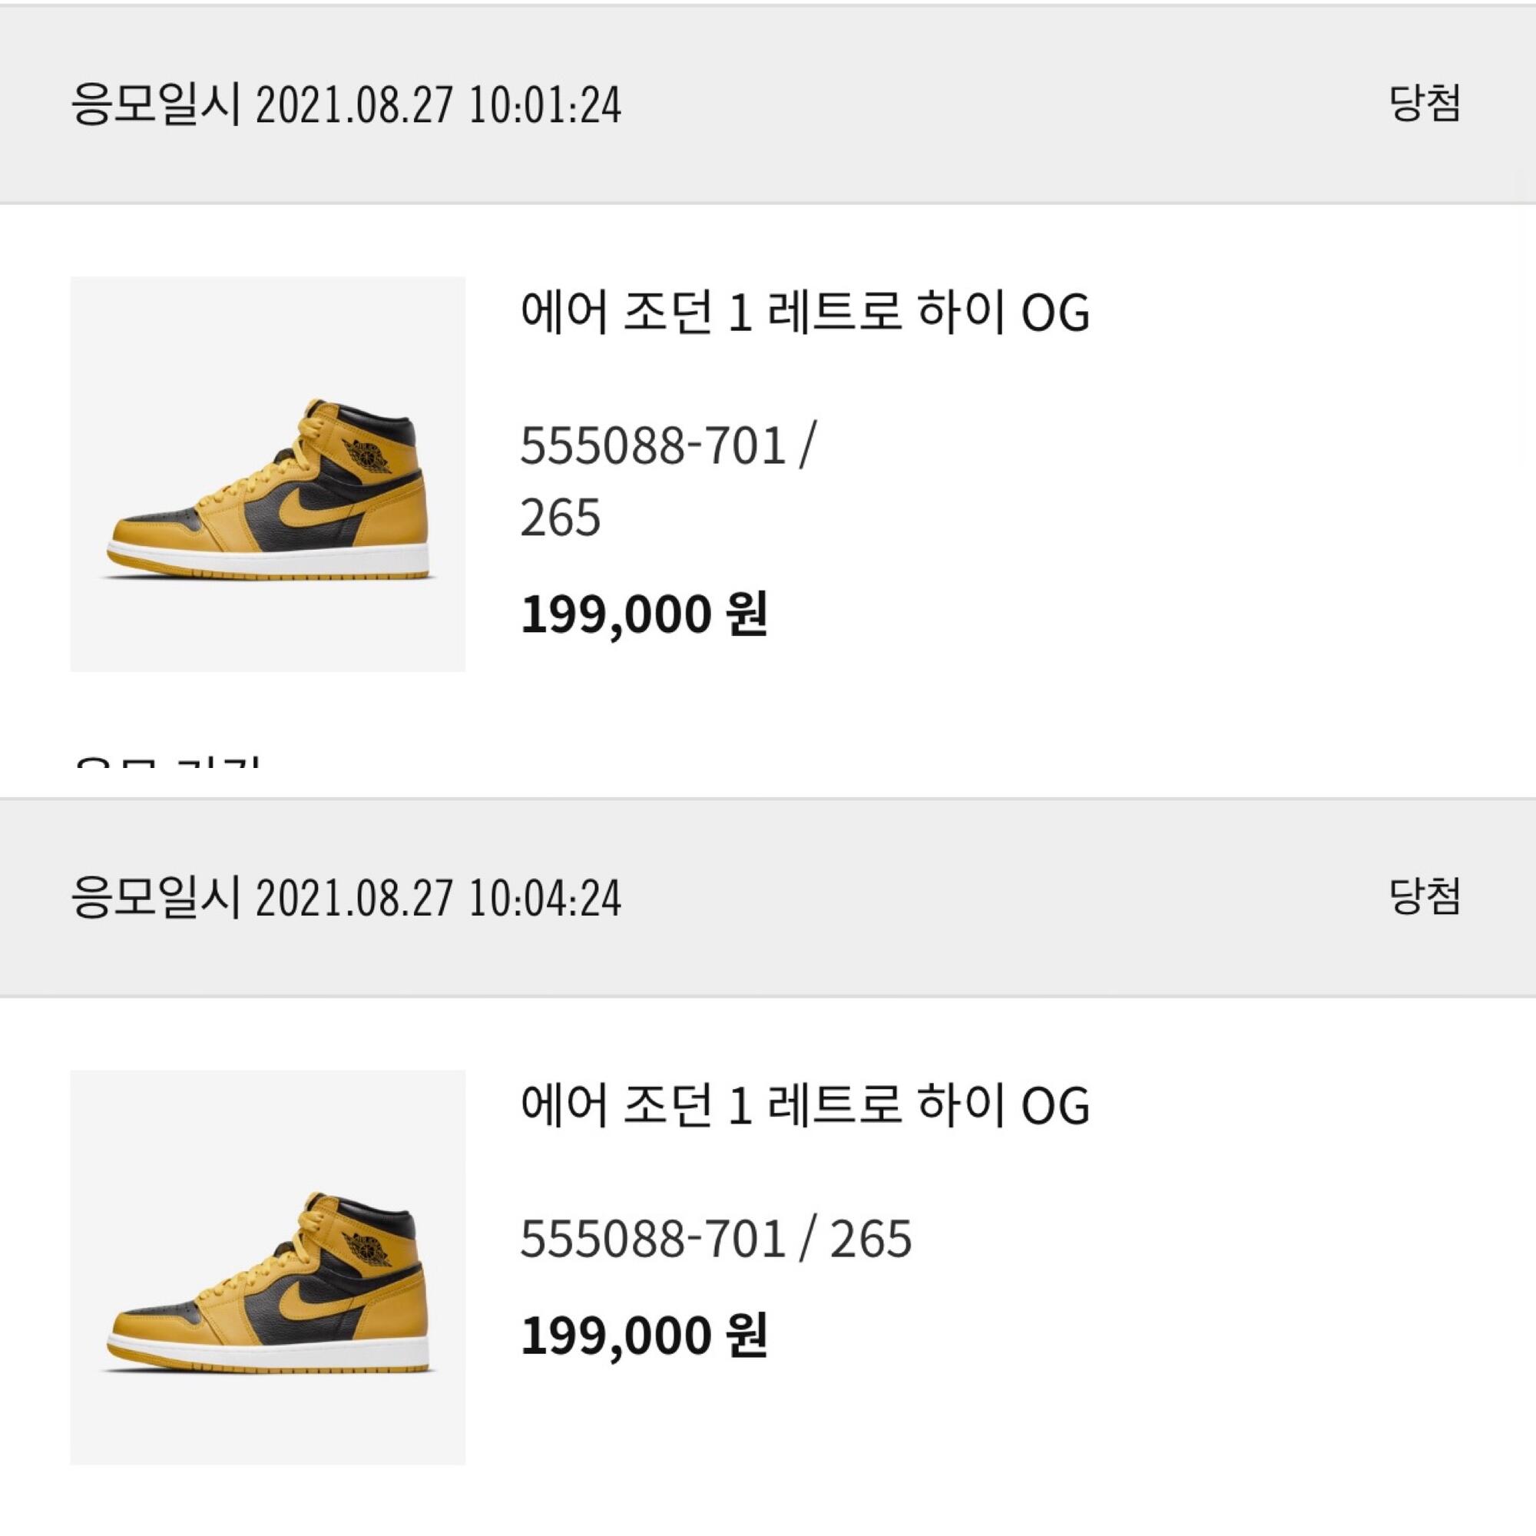Click the second entry's 199,000 원 price
The height and width of the screenshot is (1536, 1536).
(644, 1335)
